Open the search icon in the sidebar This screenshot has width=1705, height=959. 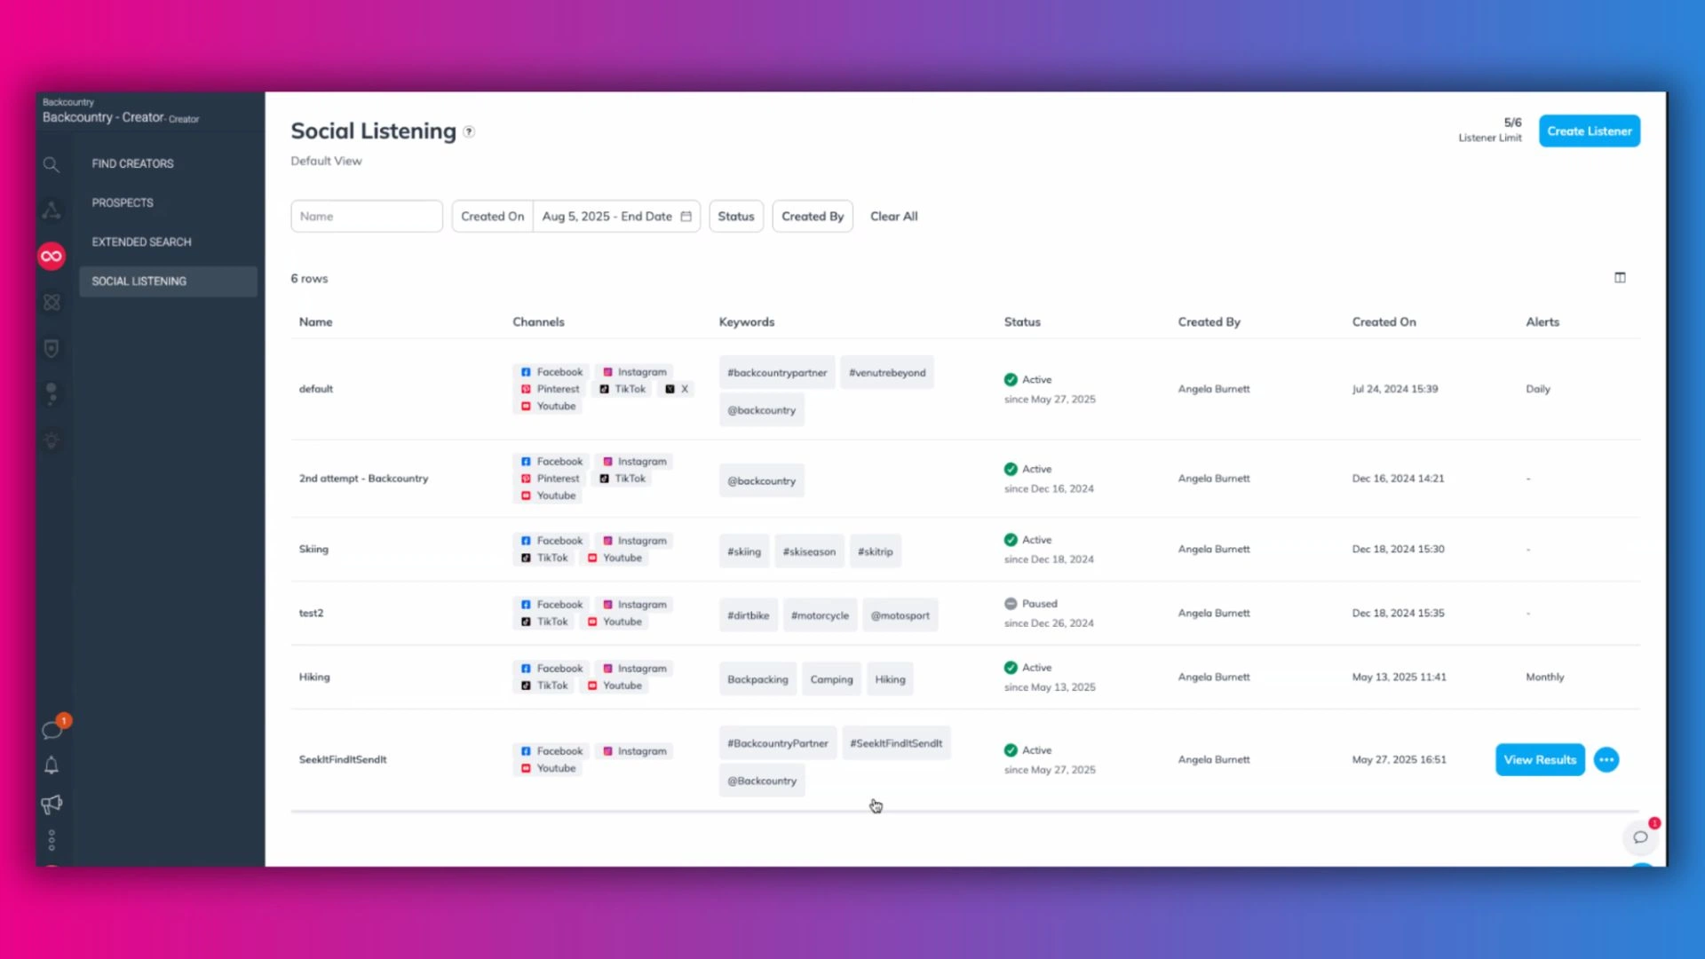point(52,164)
